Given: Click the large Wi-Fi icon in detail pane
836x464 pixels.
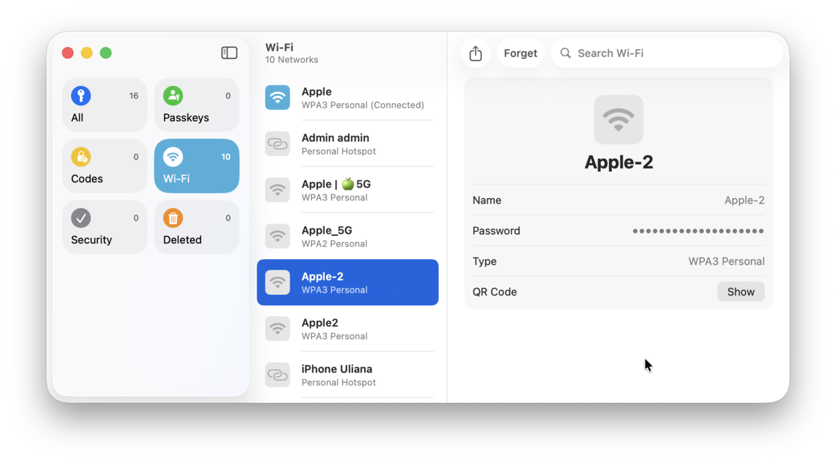Looking at the screenshot, I should pyautogui.click(x=619, y=120).
